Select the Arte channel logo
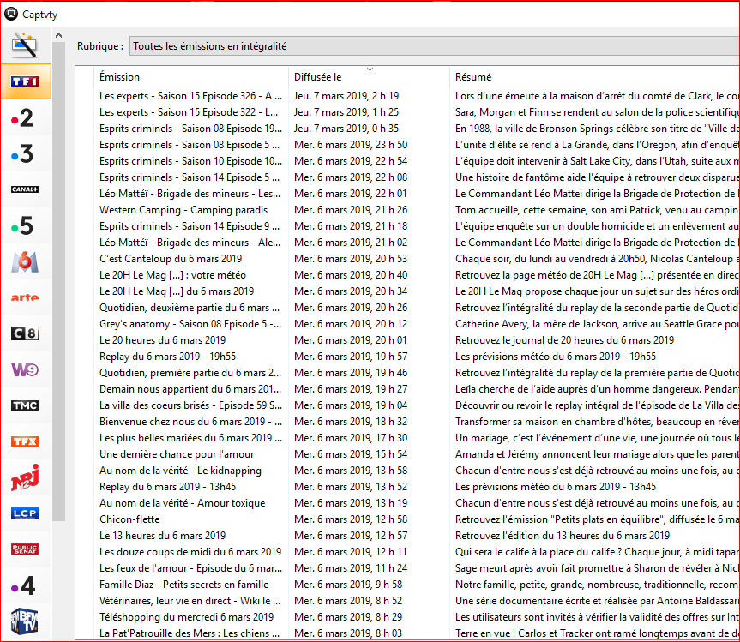 (25, 297)
